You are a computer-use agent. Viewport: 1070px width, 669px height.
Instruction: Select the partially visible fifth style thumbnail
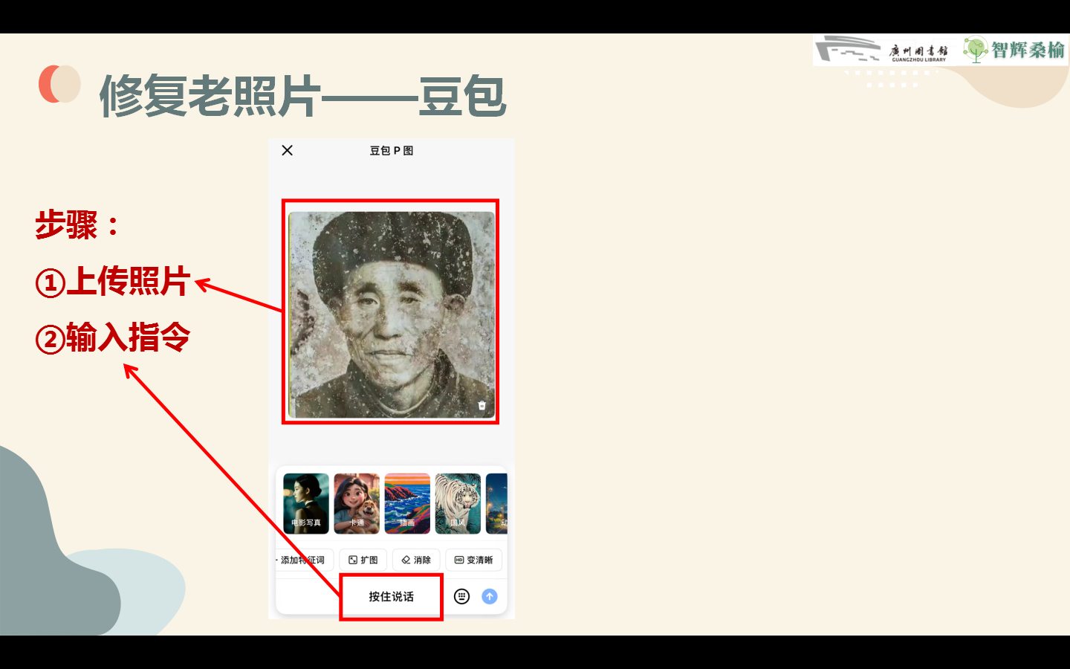pos(496,503)
